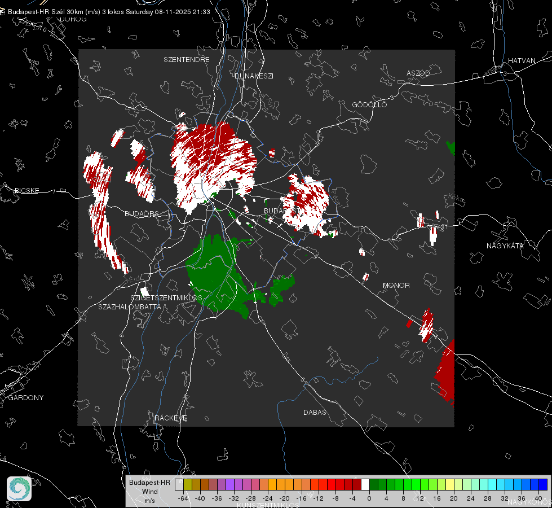Select the NAGYKATA town label
The width and height of the screenshot is (552, 508).
pyautogui.click(x=505, y=246)
